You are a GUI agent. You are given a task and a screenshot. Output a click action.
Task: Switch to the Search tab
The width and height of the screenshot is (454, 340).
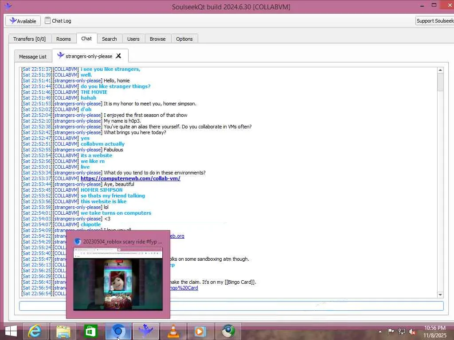pos(109,39)
